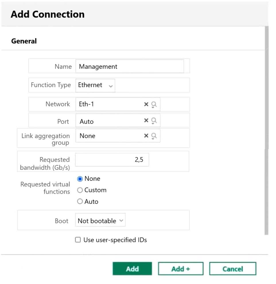This screenshot has width=276, height=284.
Task: Clear the Port field Auto value
Action: 146,120
